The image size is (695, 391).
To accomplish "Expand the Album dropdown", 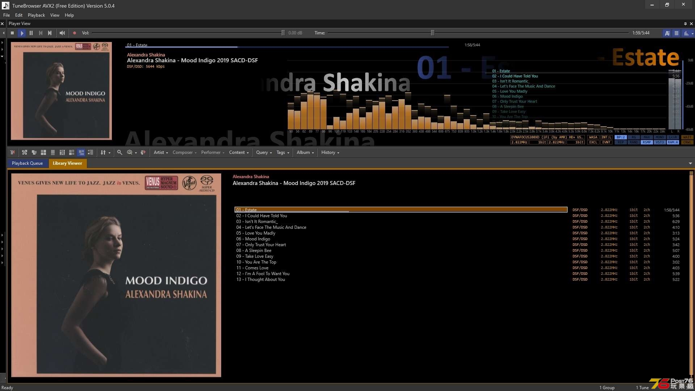I will tap(305, 152).
